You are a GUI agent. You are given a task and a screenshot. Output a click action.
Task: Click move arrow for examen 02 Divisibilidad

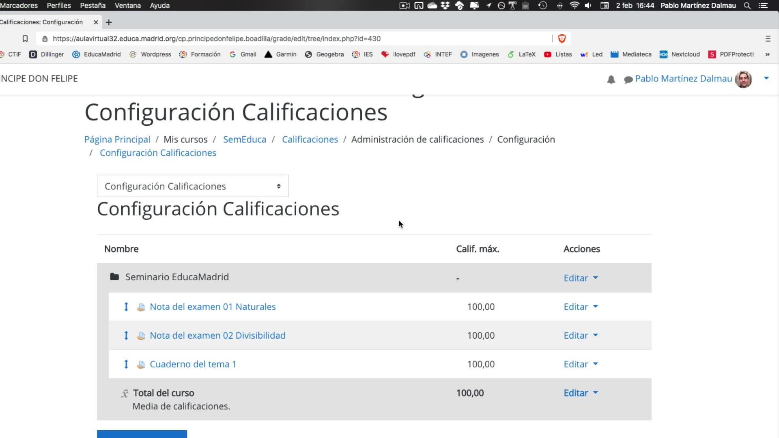126,335
